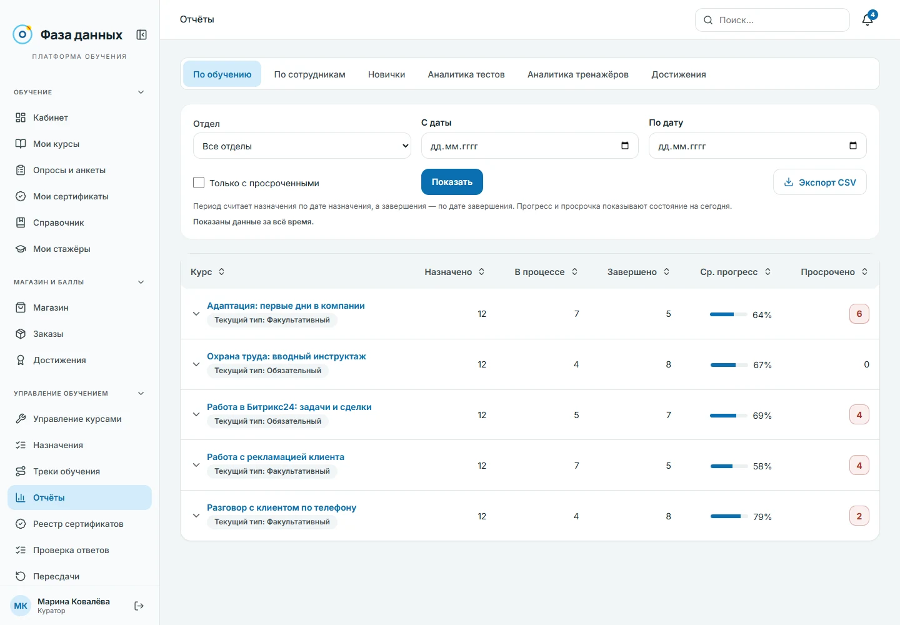
Task: Enable Только с просроченными checkbox
Action: pos(199,182)
